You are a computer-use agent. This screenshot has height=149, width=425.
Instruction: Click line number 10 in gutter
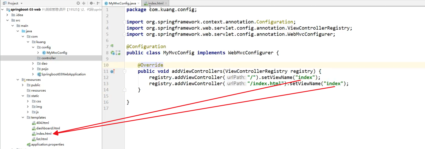[106, 65]
